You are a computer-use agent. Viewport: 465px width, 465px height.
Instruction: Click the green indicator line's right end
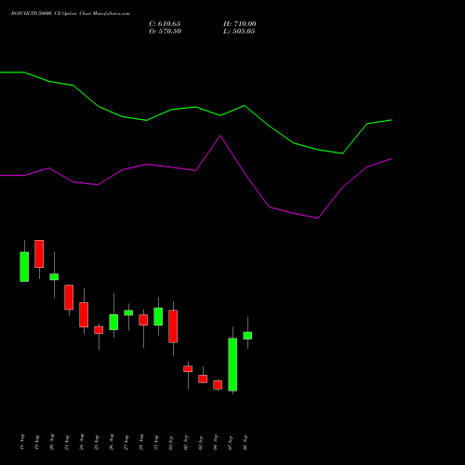tap(392, 120)
